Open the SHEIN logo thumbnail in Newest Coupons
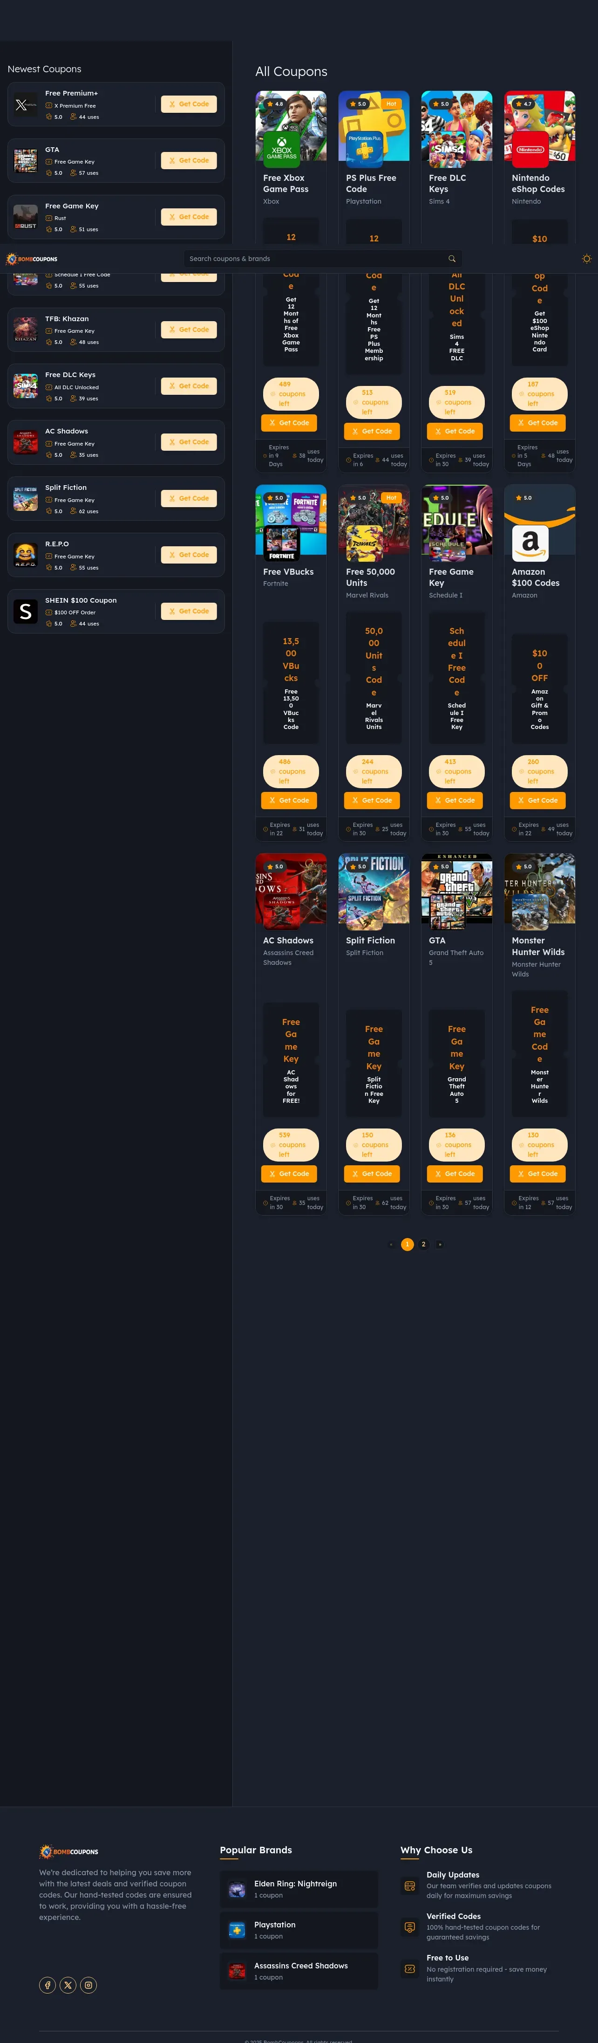 coord(25,612)
